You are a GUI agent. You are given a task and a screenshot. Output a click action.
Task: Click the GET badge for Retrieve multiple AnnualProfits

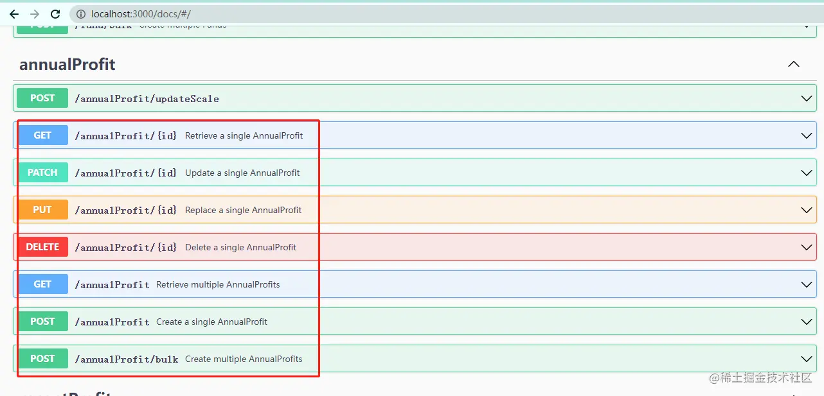[42, 284]
